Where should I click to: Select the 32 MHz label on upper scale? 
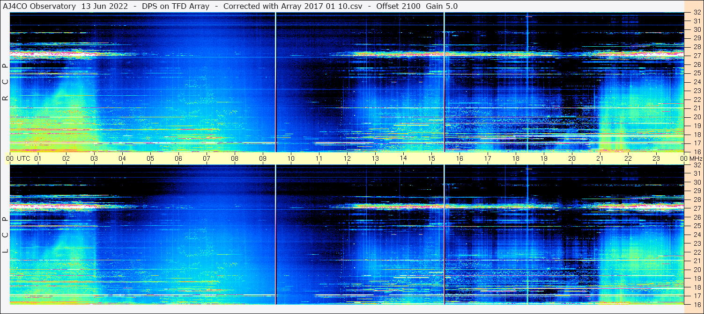point(697,13)
